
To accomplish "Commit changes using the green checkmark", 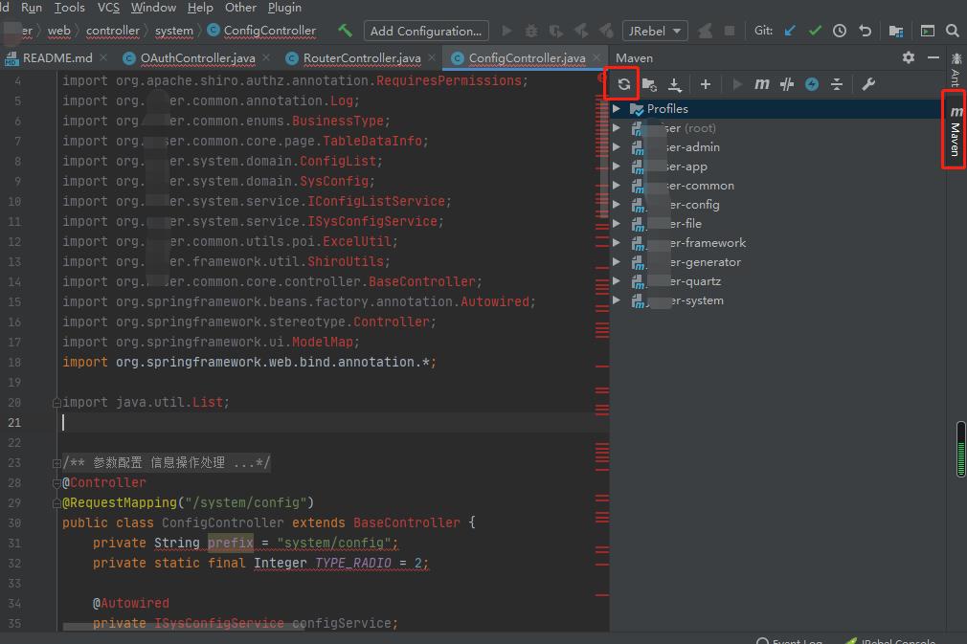I will 815,31.
